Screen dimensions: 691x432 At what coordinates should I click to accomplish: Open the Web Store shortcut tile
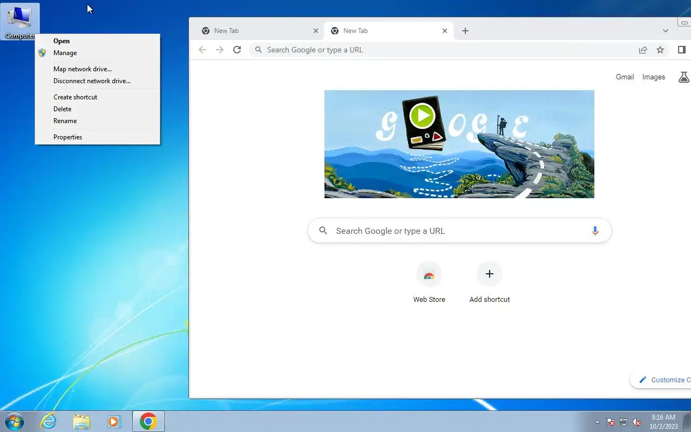429,283
